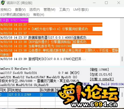
Task: Select the 127.0.0.1:2769 gateway address cell
Action: coord(24,95)
